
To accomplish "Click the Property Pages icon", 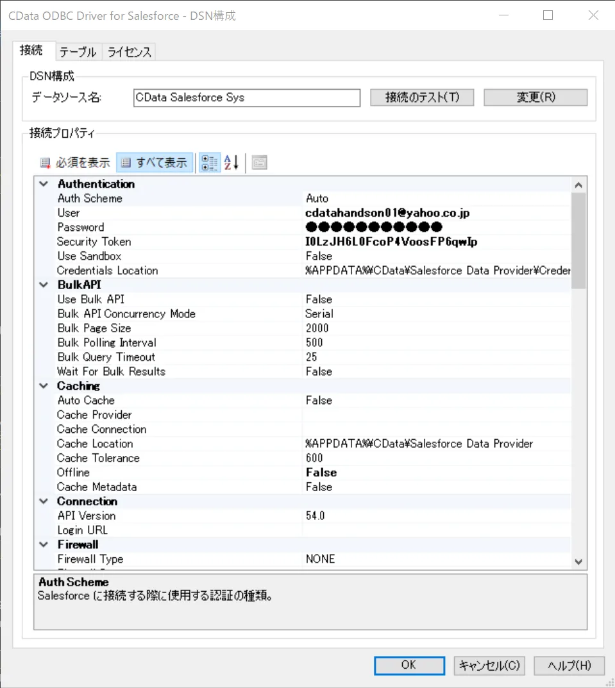I will 259,163.
